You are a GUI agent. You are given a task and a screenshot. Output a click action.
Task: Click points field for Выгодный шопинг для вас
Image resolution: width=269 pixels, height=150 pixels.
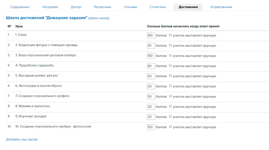[151, 76]
